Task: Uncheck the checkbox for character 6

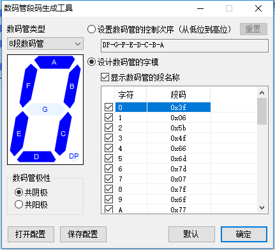Action: click(x=108, y=169)
